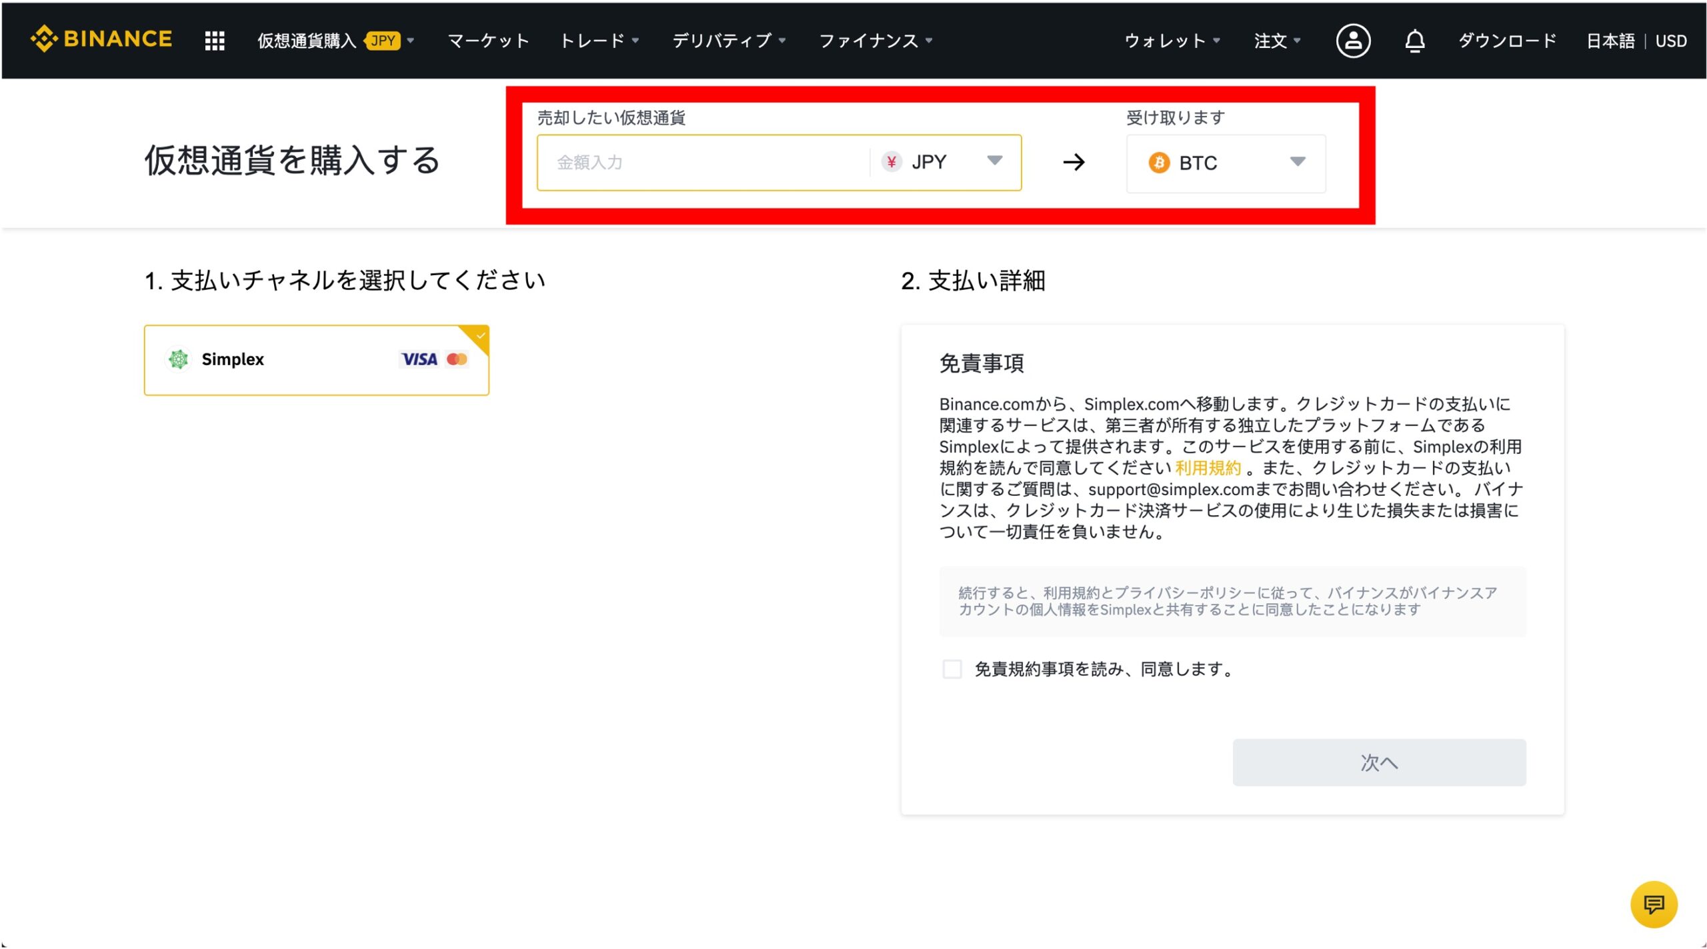Viewport: 1707px width, 949px height.
Task: Click the yen currency icon beside JPY
Action: click(892, 162)
